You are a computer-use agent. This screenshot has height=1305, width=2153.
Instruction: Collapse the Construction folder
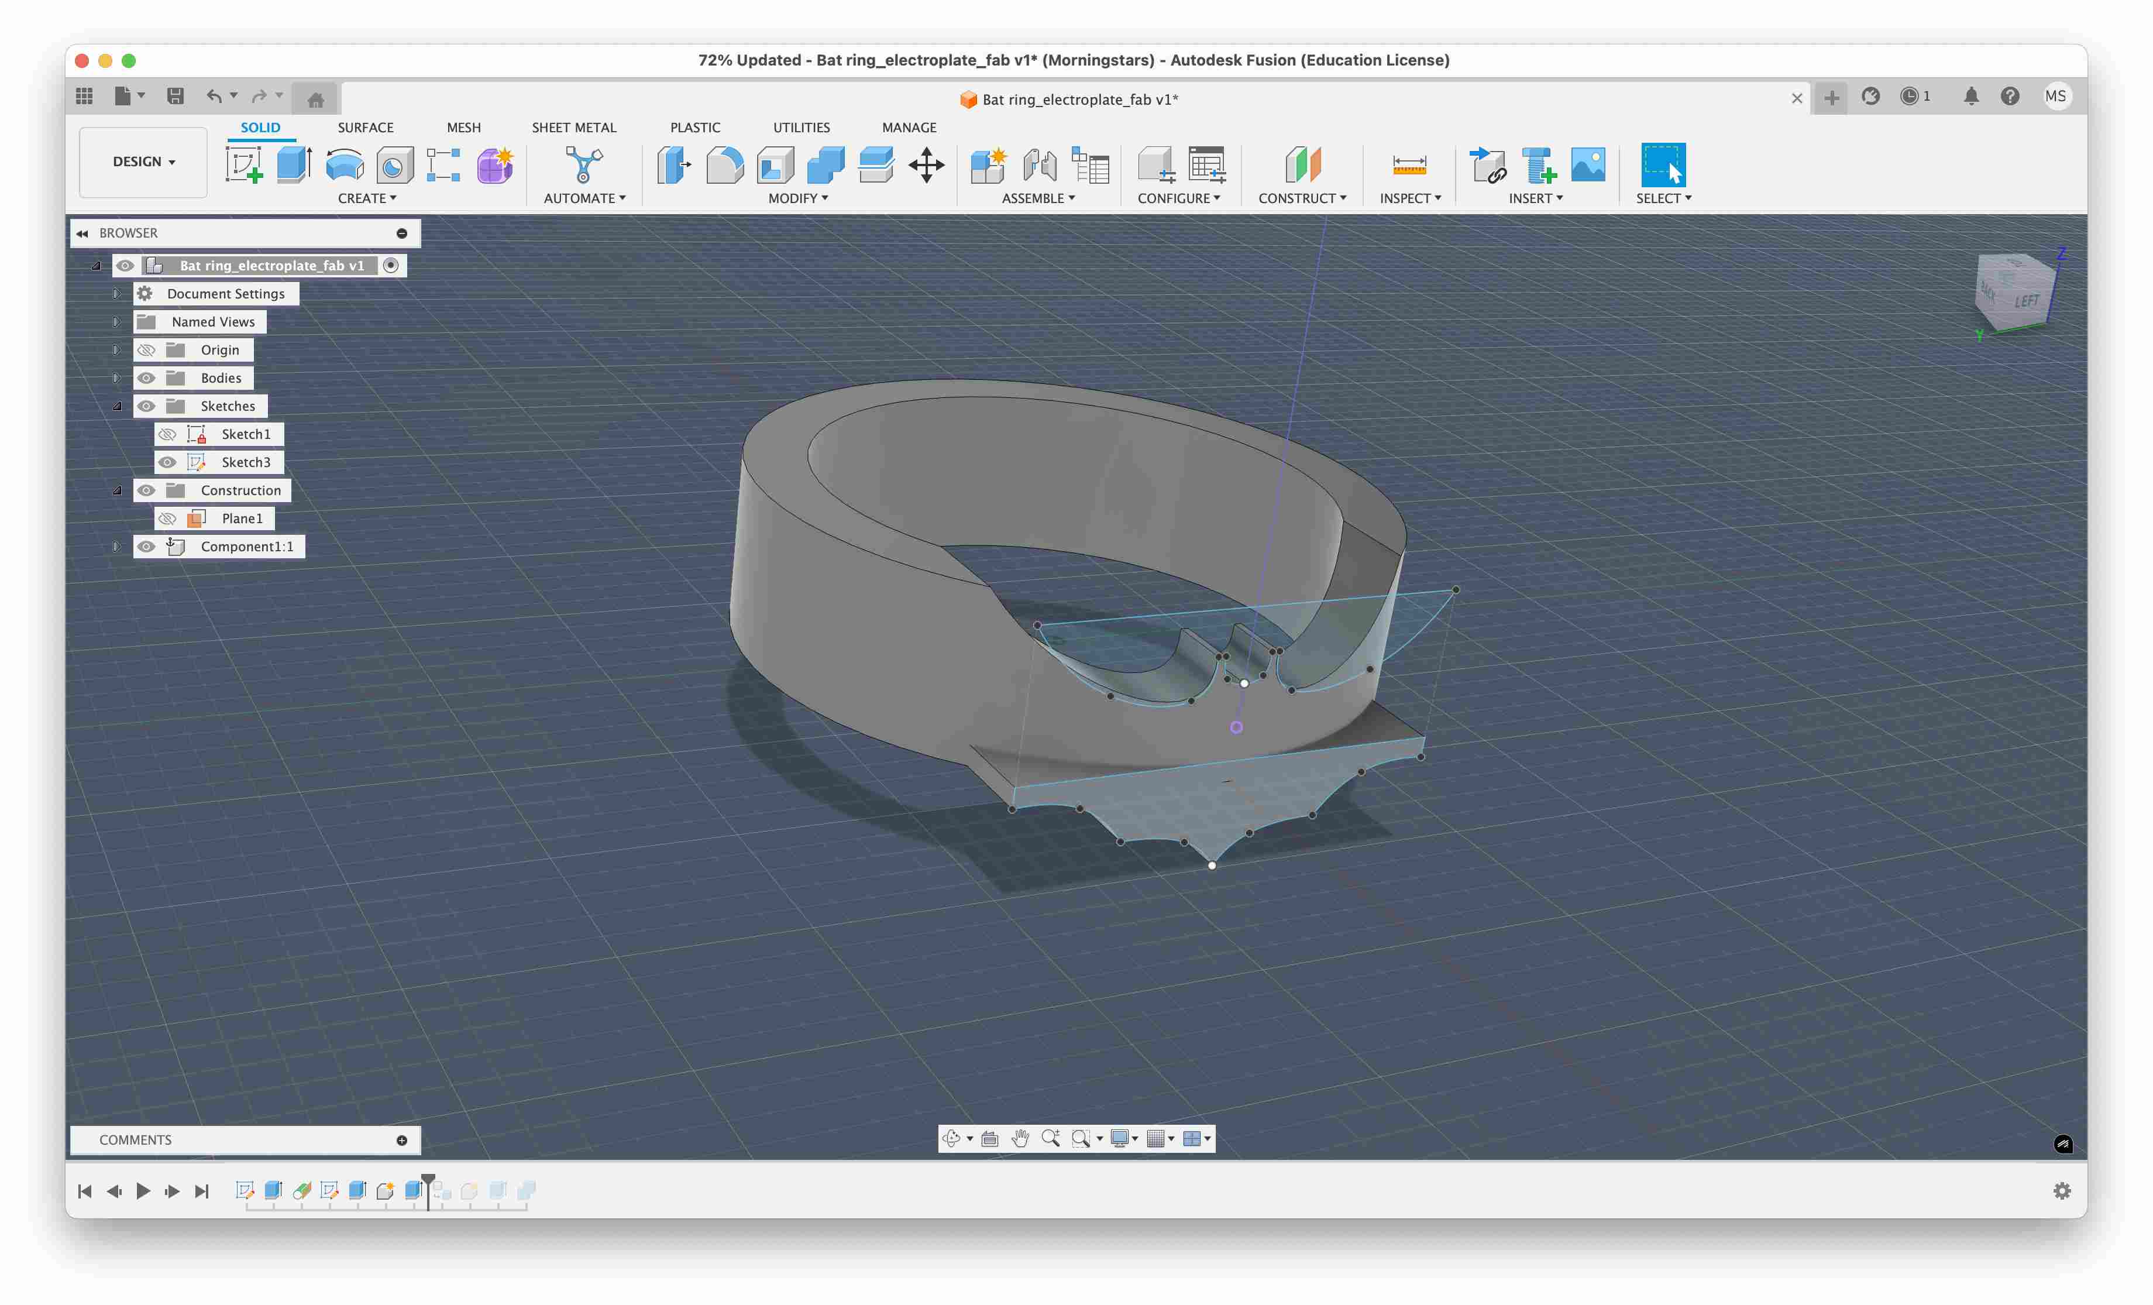[x=116, y=490]
